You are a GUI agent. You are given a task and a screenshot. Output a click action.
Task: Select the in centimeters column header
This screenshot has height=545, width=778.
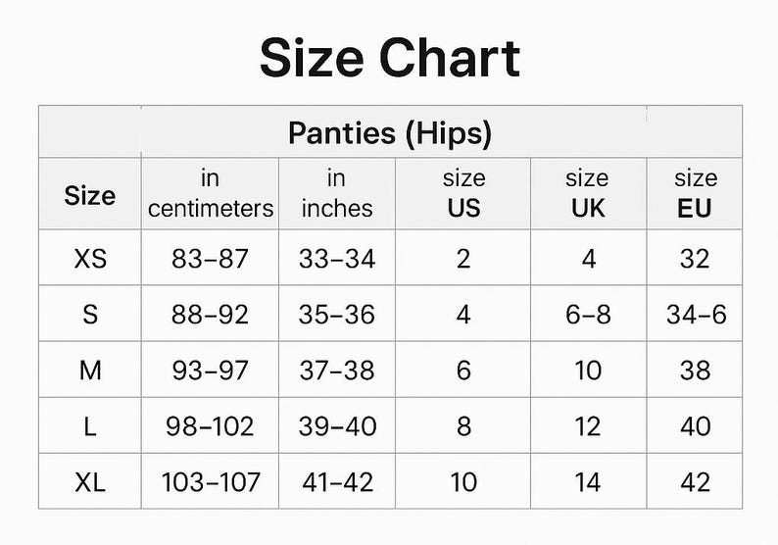[x=211, y=193]
